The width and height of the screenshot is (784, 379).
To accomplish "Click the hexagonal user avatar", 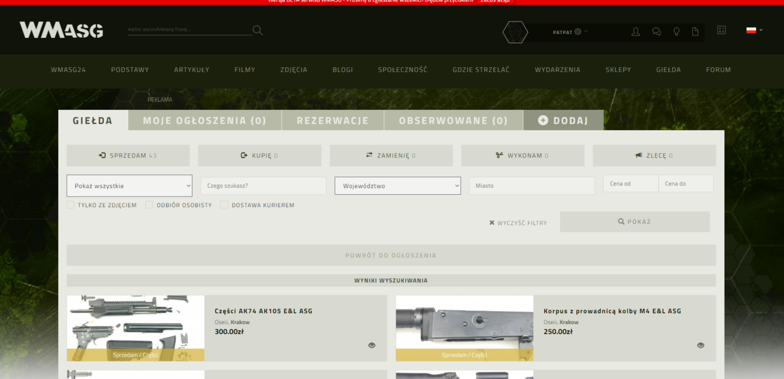I will (515, 32).
